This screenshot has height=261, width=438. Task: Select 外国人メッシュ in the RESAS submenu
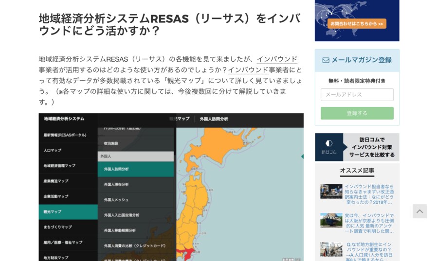[x=116, y=200]
